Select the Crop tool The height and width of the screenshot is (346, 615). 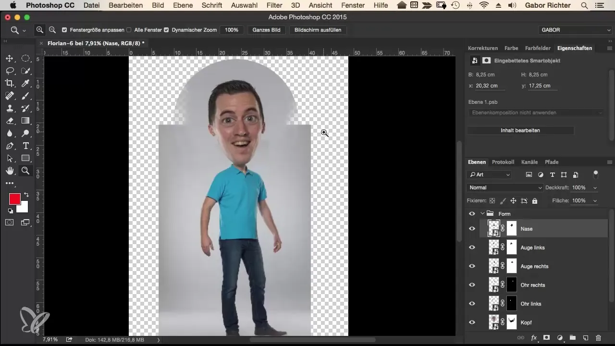click(x=10, y=83)
